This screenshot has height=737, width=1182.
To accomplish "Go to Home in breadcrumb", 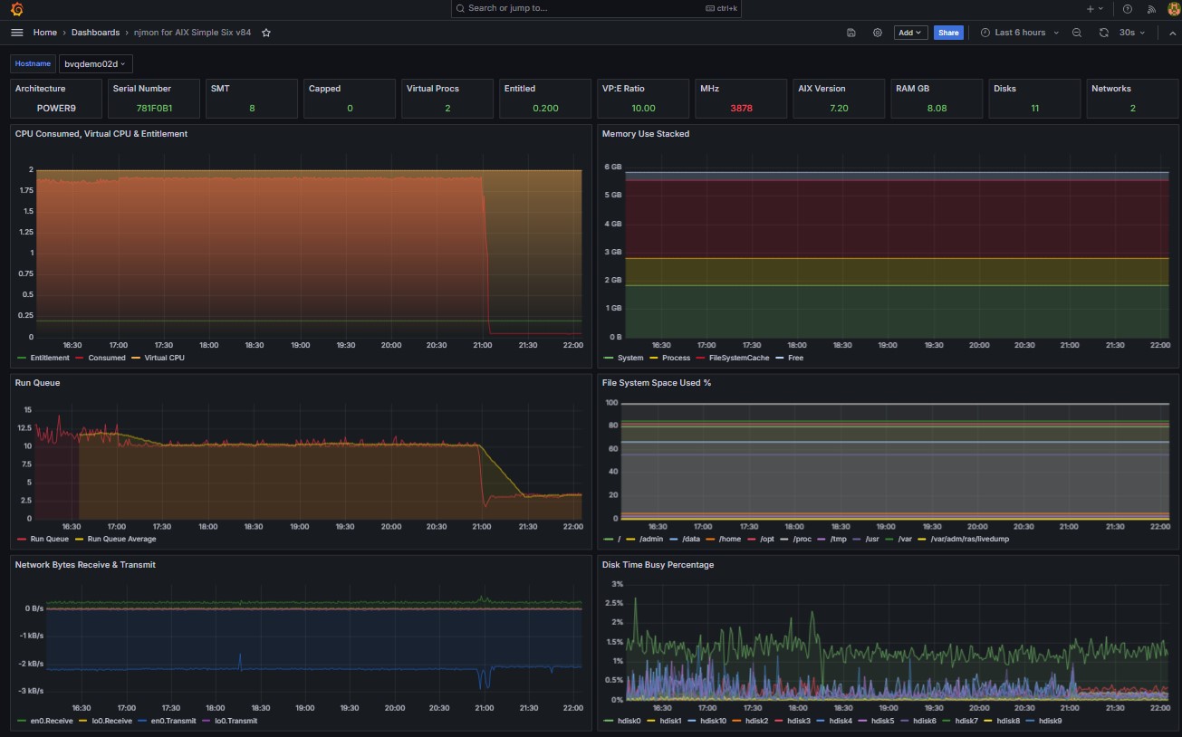I will (45, 33).
